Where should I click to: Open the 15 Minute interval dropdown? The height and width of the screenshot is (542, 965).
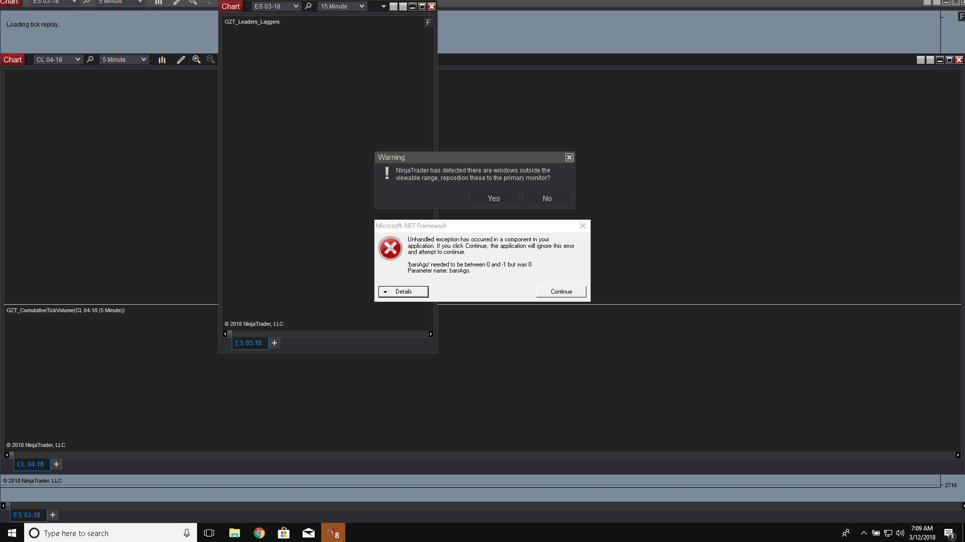tap(342, 7)
